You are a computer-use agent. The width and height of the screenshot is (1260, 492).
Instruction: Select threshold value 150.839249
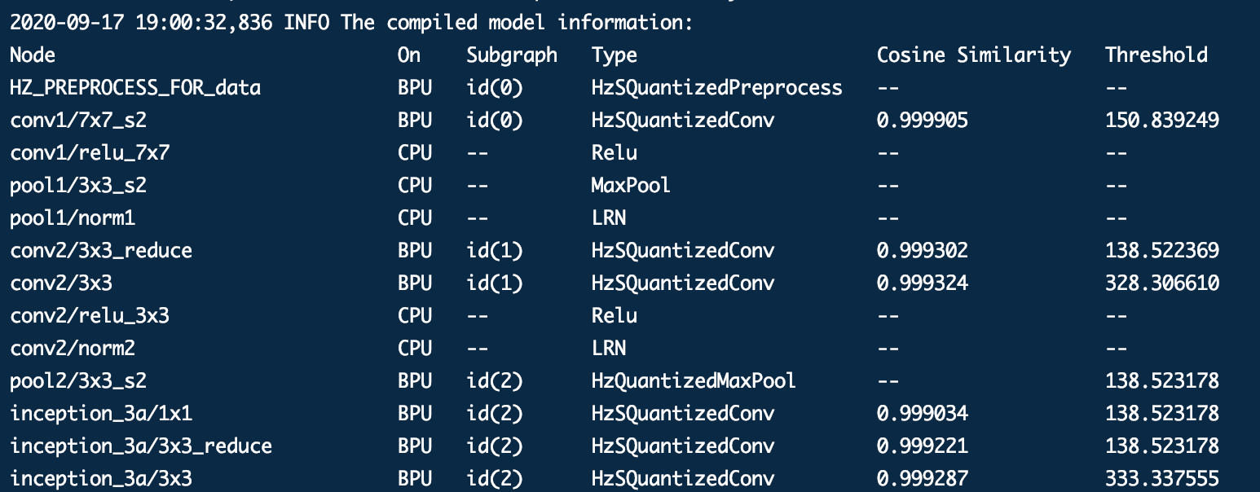pyautogui.click(x=1162, y=121)
